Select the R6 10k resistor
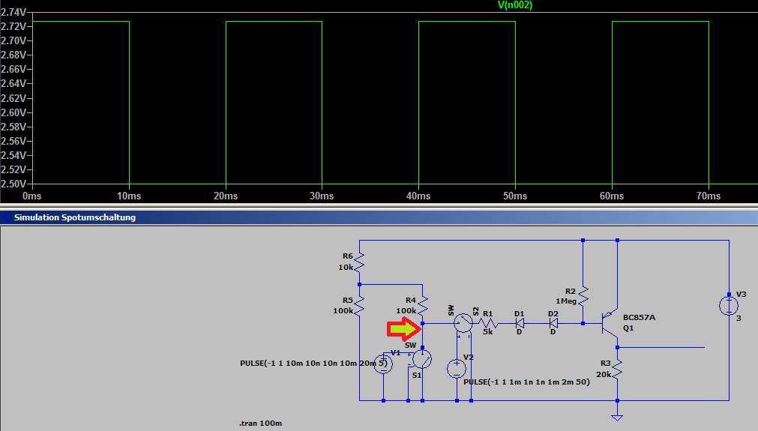Viewport: 758px width, 431px height. point(359,262)
